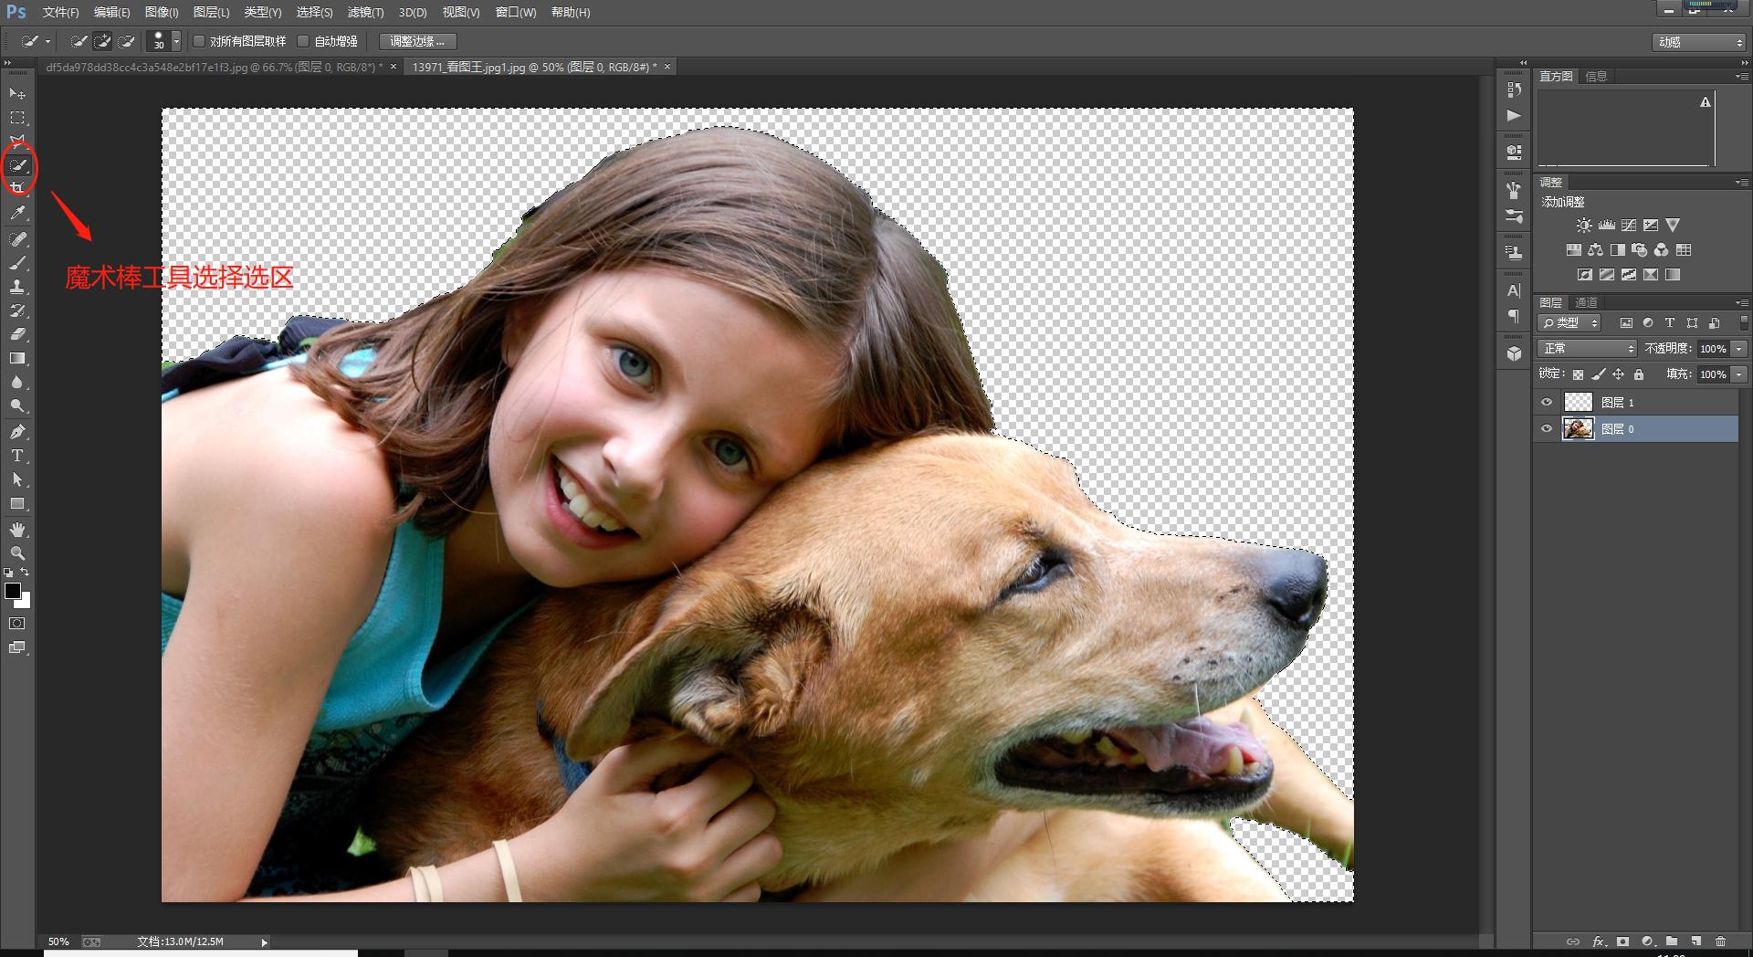Expand the 不透明度 opacity dropdown arrow

click(1739, 349)
